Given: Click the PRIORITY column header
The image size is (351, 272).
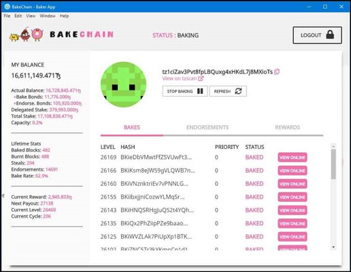Looking at the screenshot, I should coord(227,147).
